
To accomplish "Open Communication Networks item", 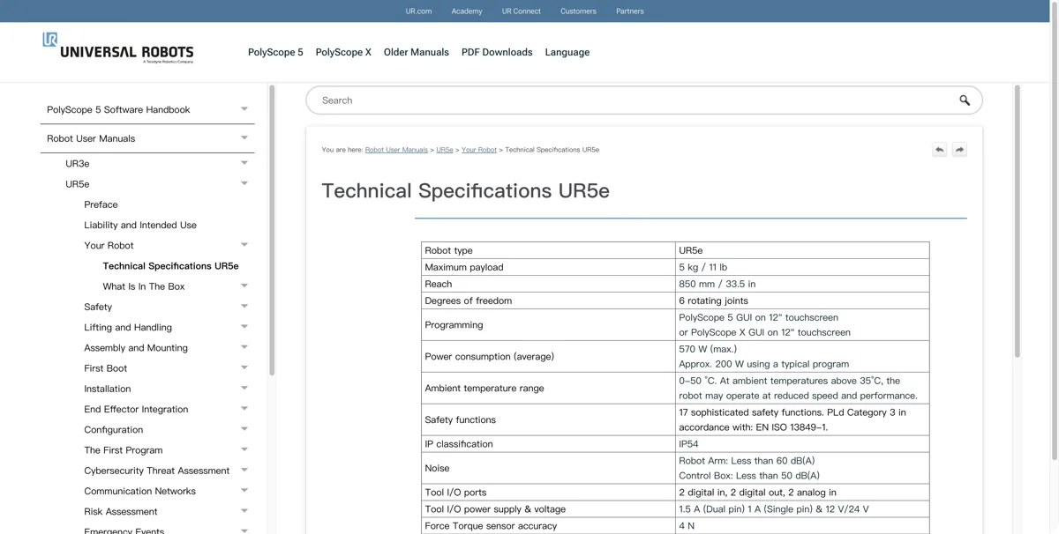I will pos(140,491).
